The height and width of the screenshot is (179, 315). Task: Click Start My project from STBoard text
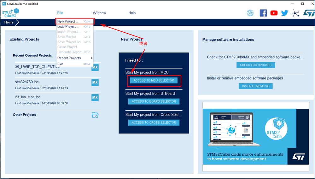click(150, 94)
